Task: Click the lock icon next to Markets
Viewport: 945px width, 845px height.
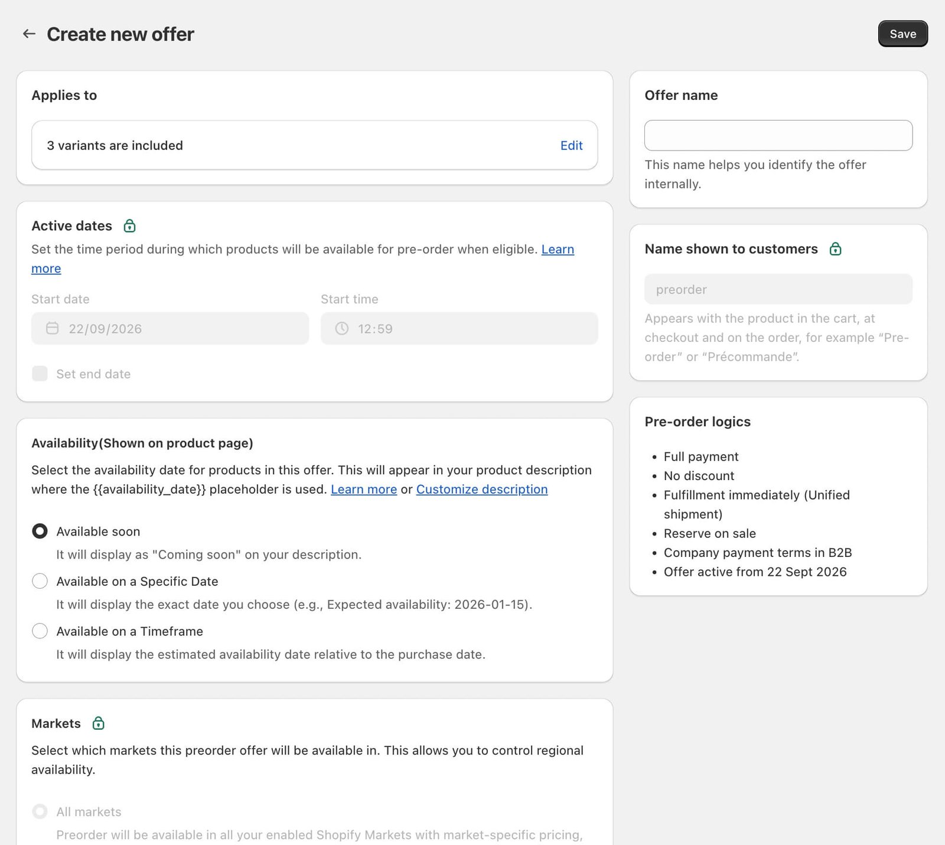Action: [x=99, y=723]
